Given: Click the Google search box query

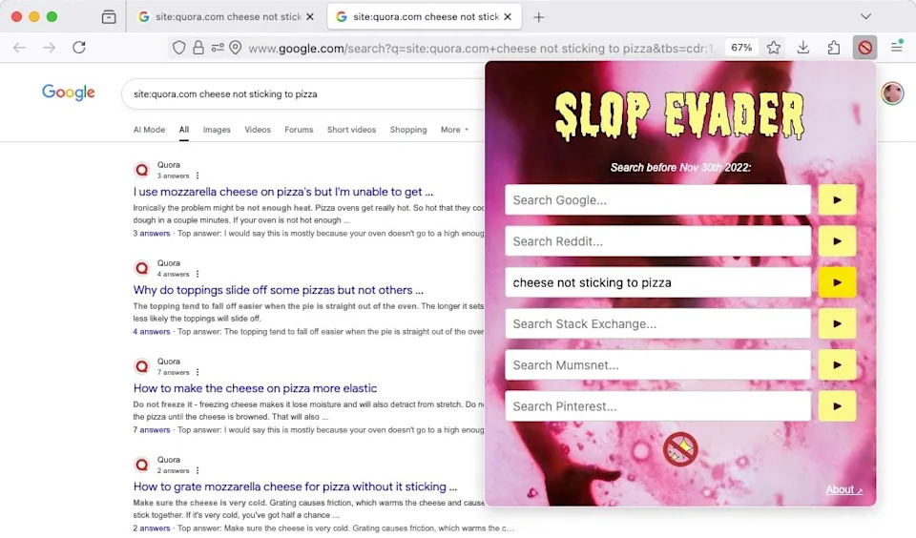Looking at the screenshot, I should 225,94.
